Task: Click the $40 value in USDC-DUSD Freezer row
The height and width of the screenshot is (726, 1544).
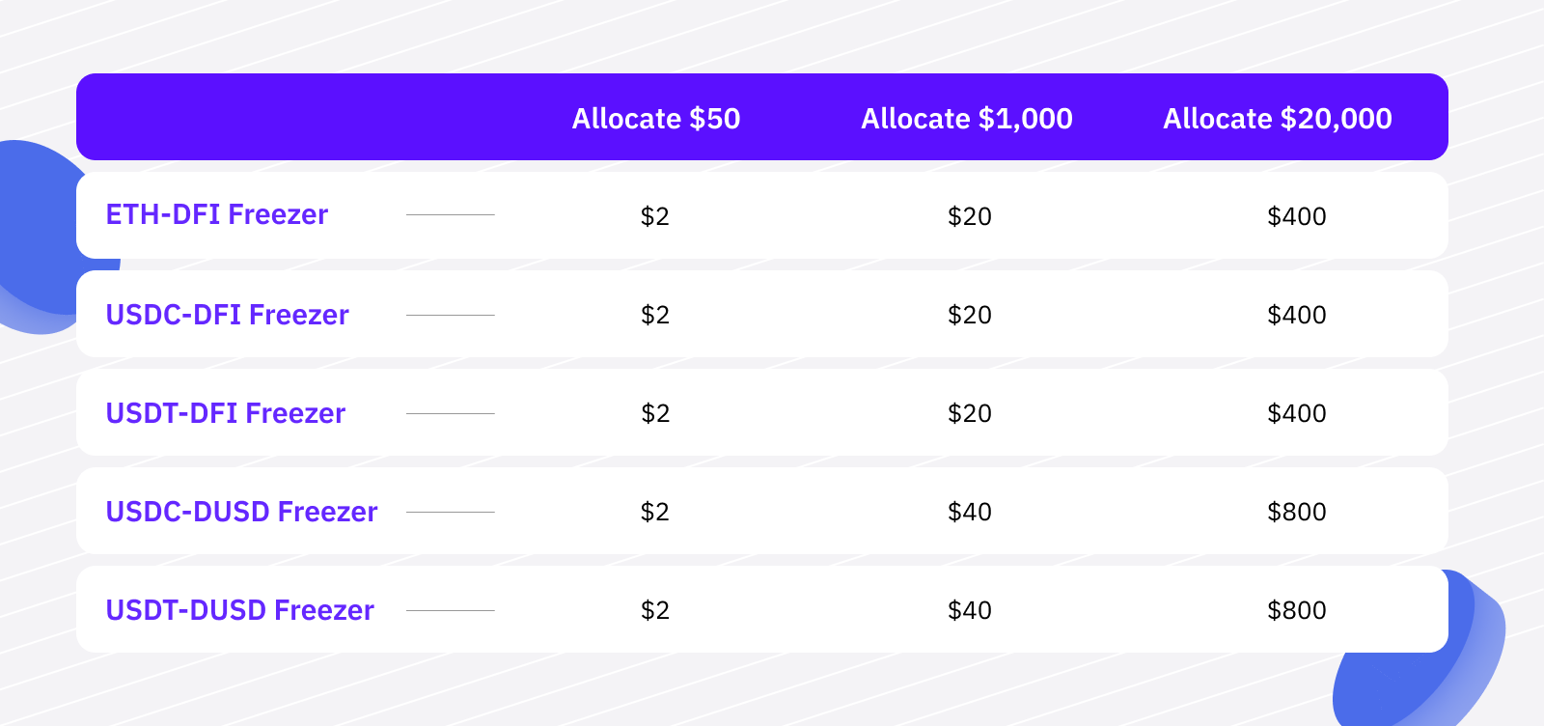Action: point(970,512)
